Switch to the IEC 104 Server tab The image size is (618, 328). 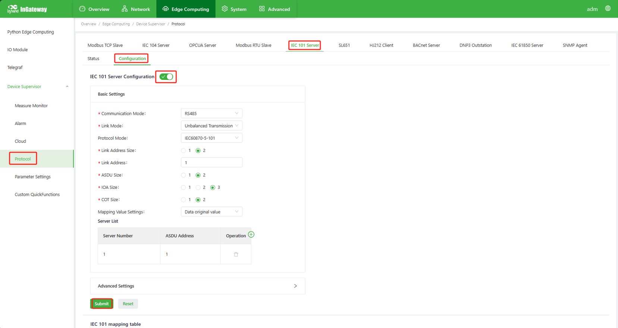point(156,46)
